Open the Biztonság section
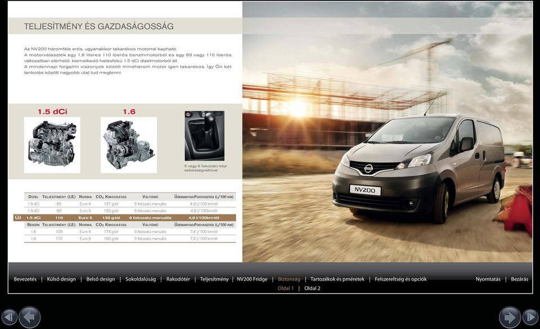This screenshot has height=329, width=540. pos(289,279)
